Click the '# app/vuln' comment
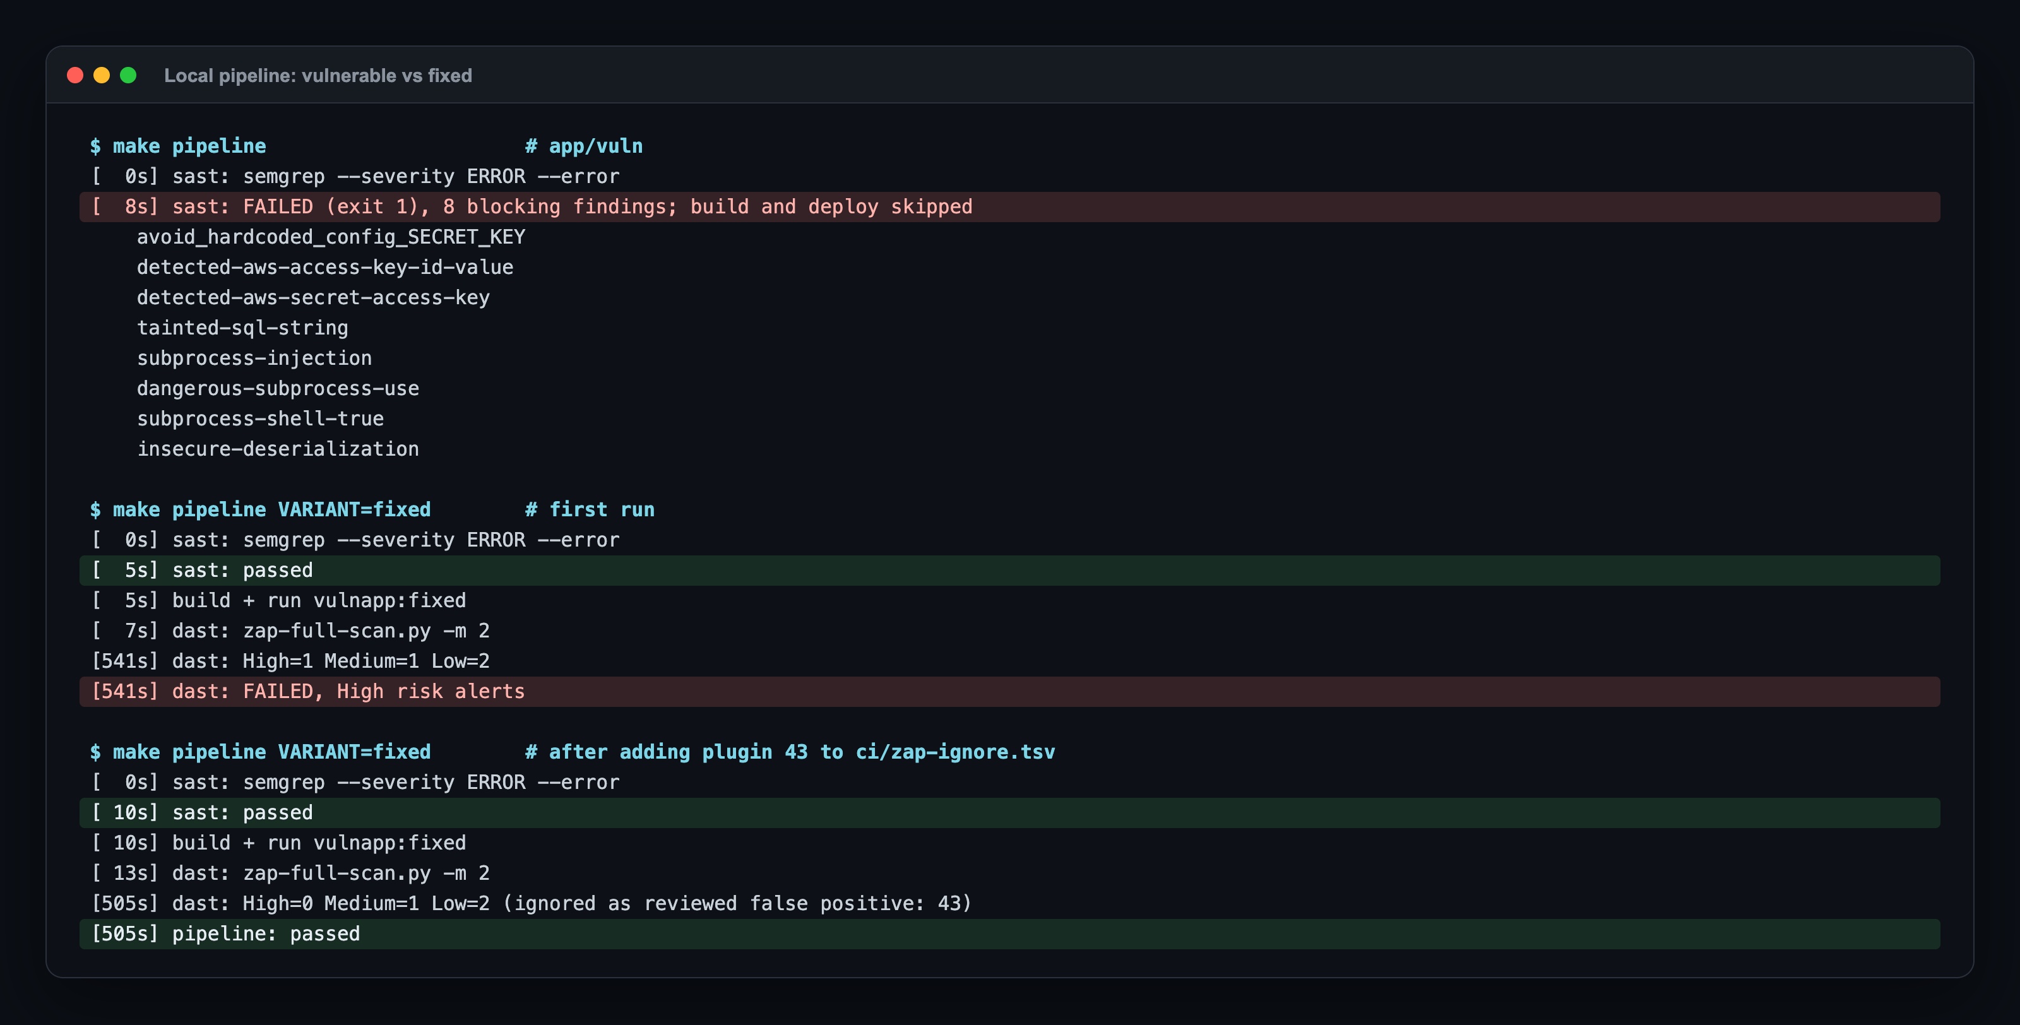The image size is (2020, 1025). [x=584, y=146]
